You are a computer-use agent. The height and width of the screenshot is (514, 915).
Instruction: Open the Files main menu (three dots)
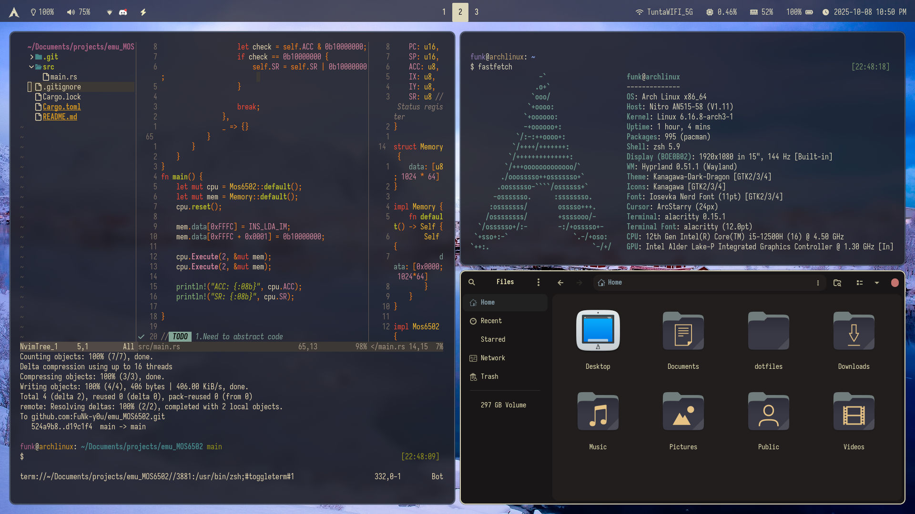[539, 282]
